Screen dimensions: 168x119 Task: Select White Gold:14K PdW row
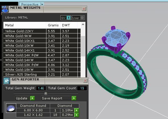[x=42, y=55]
